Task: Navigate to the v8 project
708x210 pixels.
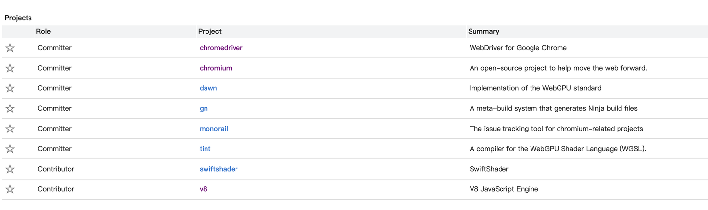Action: pos(203,189)
